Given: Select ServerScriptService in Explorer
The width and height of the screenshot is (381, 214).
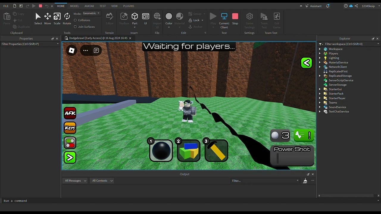Looking at the screenshot, I should pyautogui.click(x=341, y=80).
